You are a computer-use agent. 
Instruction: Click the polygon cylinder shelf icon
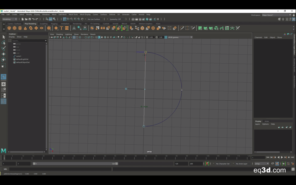[20, 28]
